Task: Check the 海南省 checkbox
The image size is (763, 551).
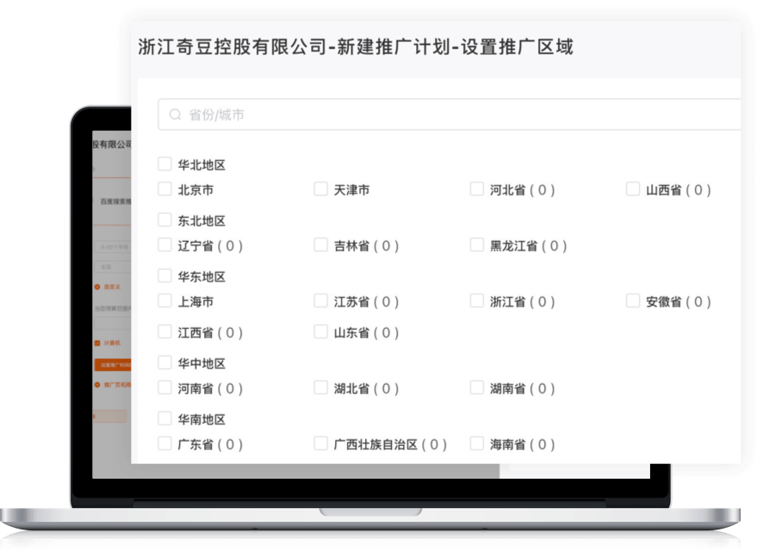Action: coord(477,443)
